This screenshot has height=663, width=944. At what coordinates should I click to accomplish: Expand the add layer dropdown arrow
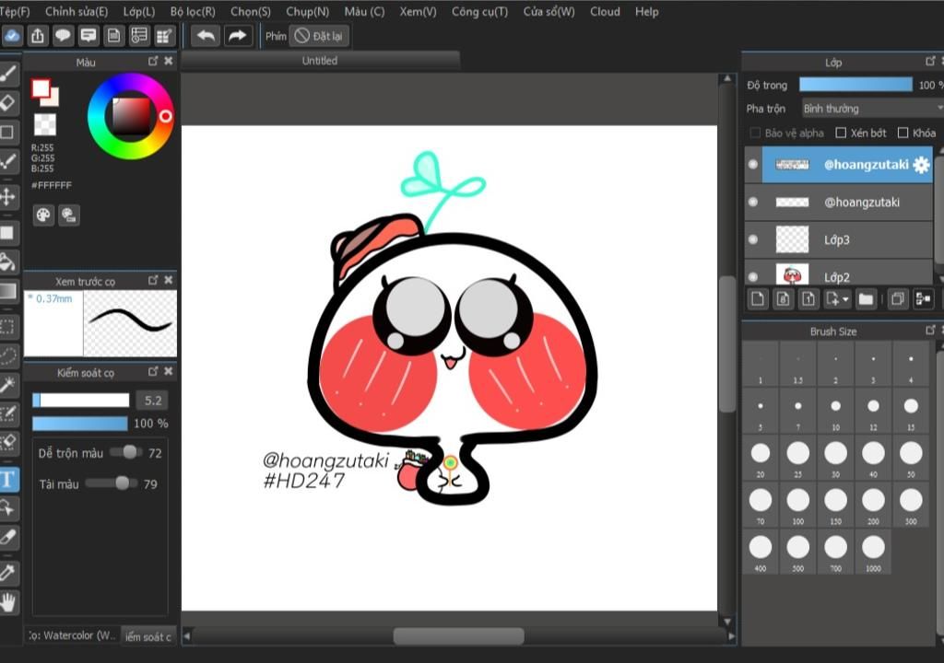pyautogui.click(x=846, y=299)
